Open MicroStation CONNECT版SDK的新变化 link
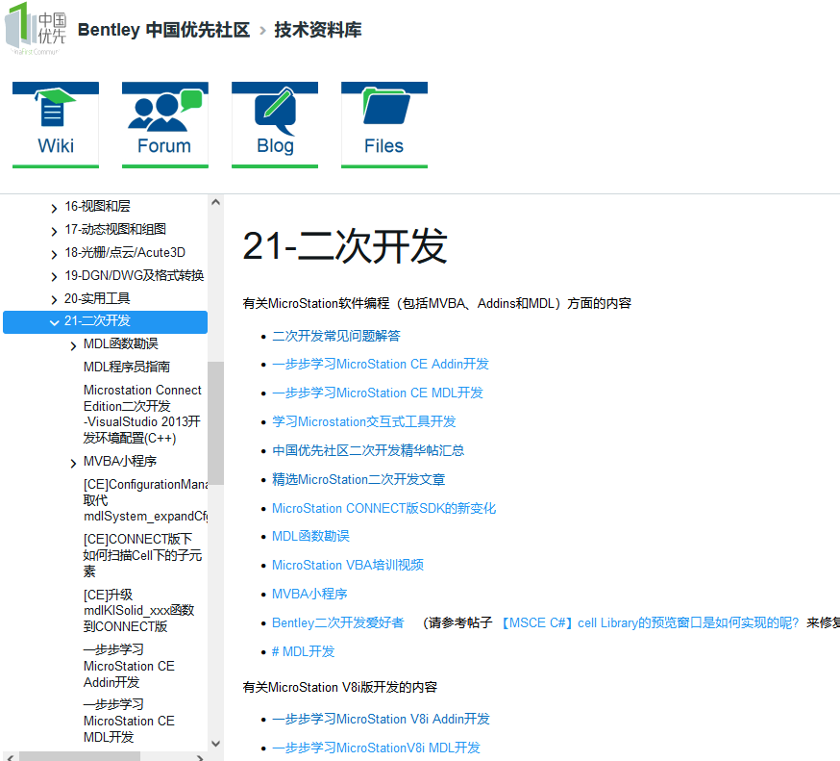Screen dimensions: 840x761 [x=384, y=508]
